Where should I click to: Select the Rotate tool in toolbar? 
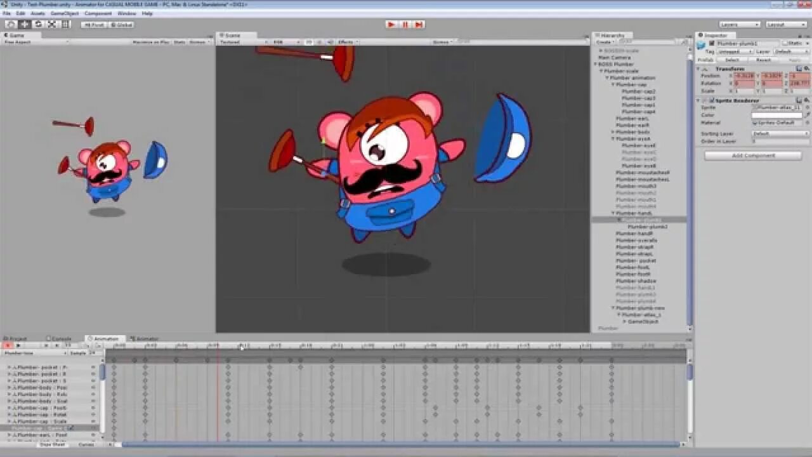[38, 24]
